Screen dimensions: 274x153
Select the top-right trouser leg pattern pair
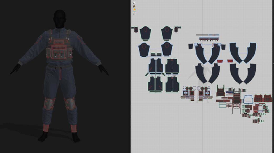click(x=243, y=53)
